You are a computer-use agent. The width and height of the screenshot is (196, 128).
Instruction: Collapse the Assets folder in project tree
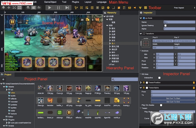4,87
